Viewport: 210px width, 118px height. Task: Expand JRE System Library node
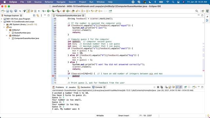pos(4,25)
